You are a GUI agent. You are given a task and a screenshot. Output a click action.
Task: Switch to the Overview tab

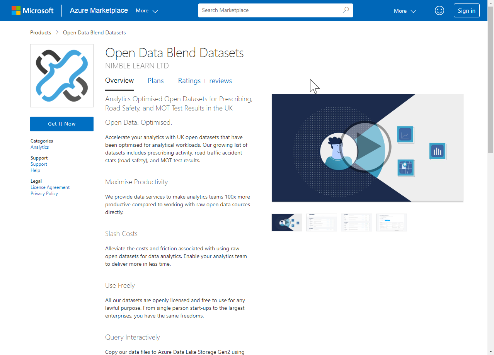point(119,80)
